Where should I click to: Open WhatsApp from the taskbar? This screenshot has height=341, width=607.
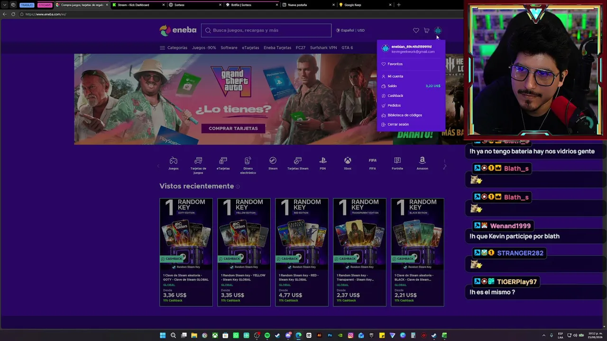point(236,335)
